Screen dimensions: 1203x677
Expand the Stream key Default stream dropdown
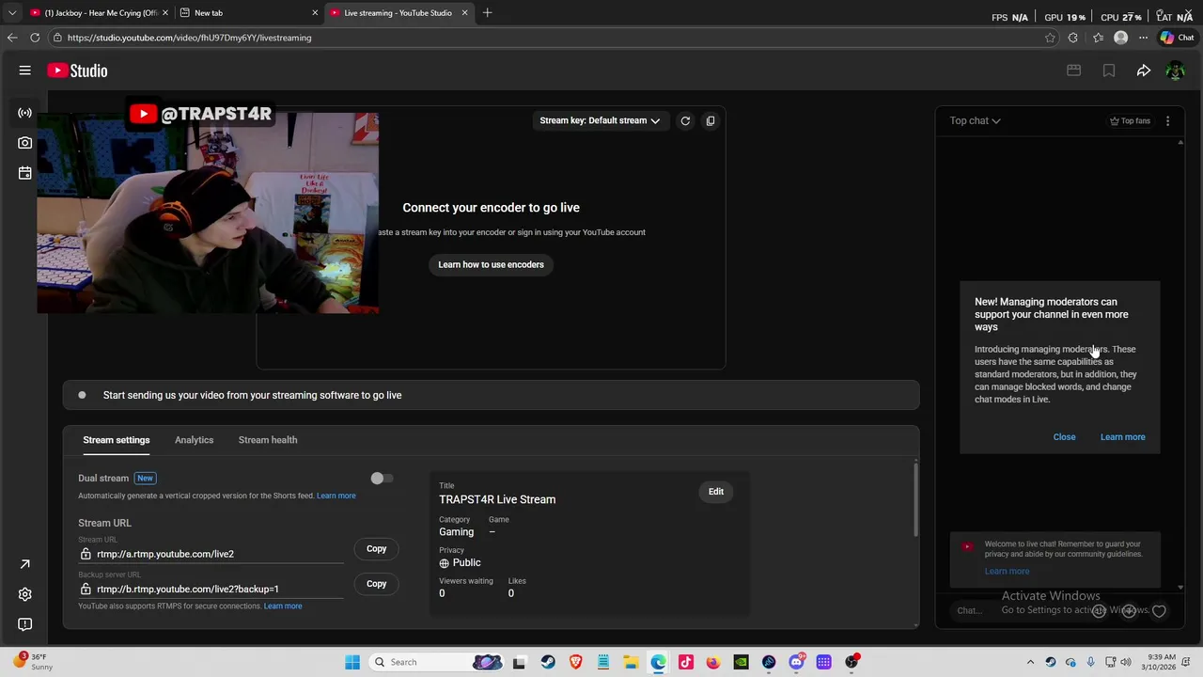pyautogui.click(x=600, y=120)
